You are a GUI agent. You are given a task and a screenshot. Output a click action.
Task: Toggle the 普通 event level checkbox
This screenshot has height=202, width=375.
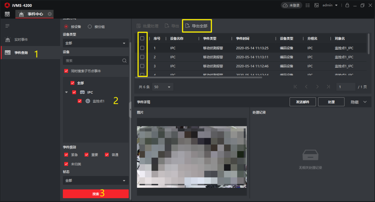(107, 155)
